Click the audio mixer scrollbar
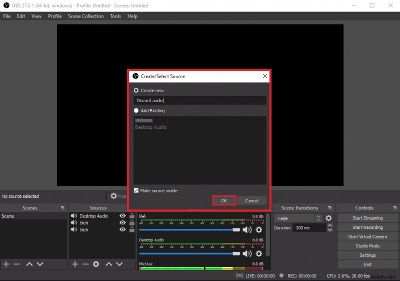Image resolution: width=400 pixels, height=281 pixels. pyautogui.click(x=267, y=234)
